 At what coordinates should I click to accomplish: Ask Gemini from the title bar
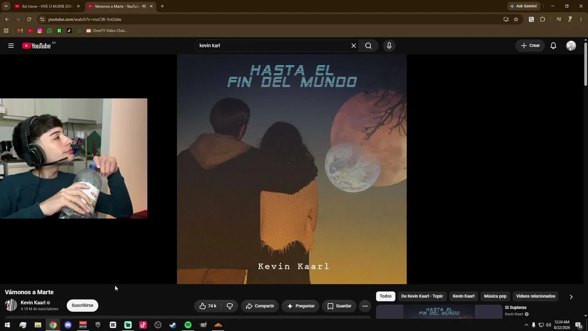pos(523,6)
